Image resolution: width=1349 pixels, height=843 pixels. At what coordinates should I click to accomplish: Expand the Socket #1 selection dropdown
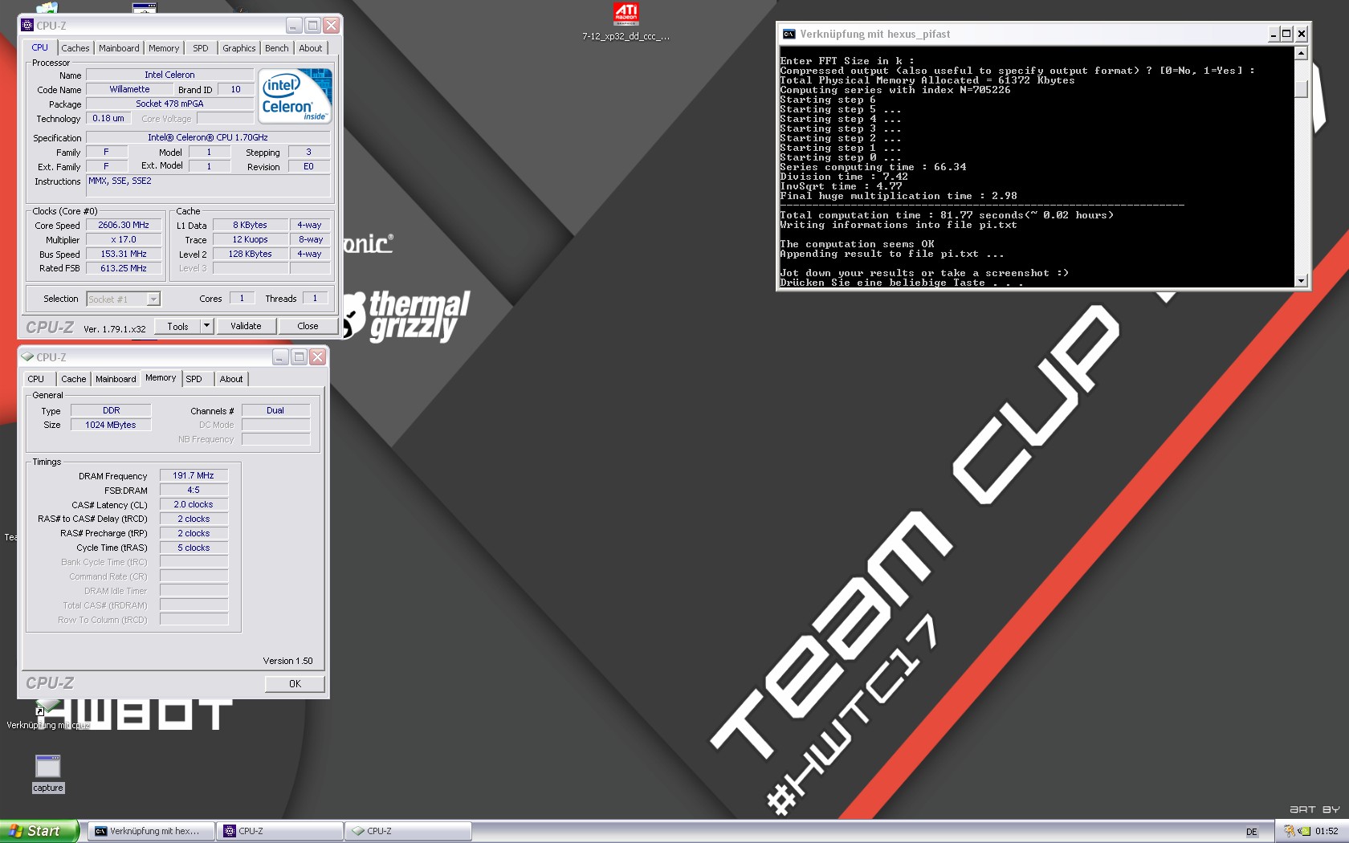click(x=153, y=299)
